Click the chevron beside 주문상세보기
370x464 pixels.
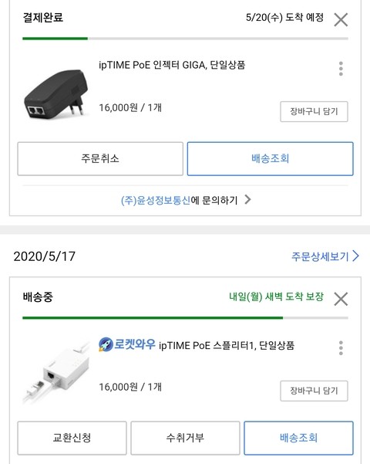[x=356, y=256]
